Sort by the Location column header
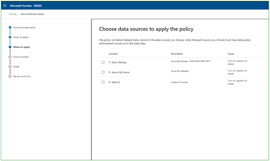The height and width of the screenshot is (161, 270). coord(113,54)
